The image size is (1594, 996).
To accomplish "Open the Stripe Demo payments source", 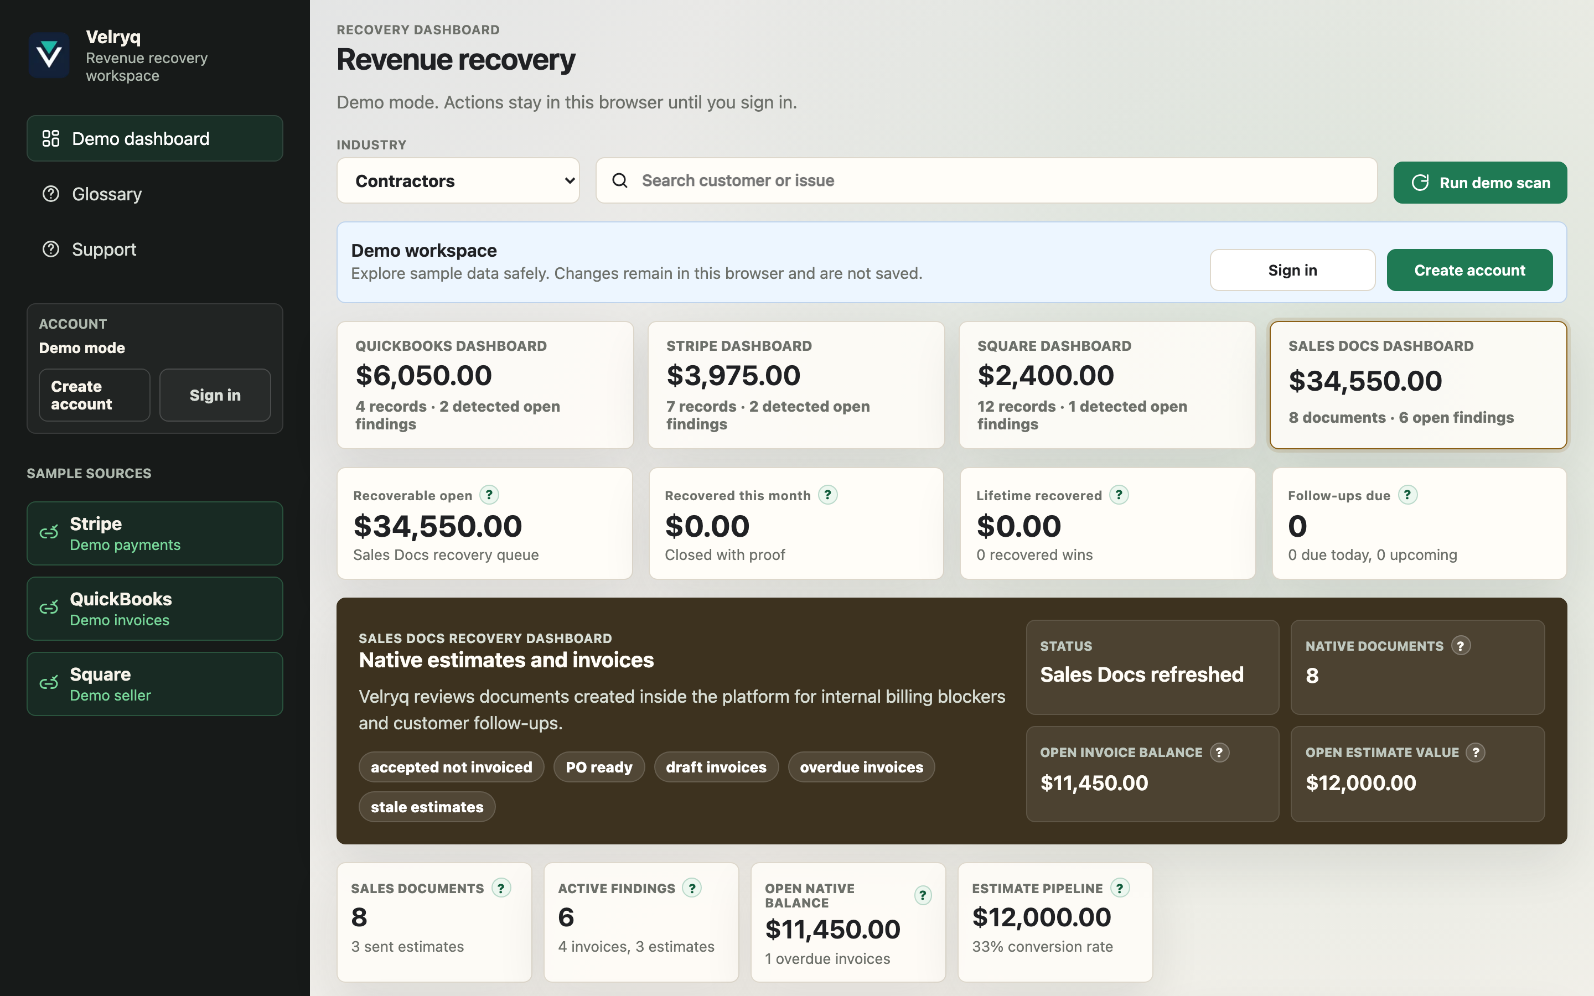I will click(155, 533).
